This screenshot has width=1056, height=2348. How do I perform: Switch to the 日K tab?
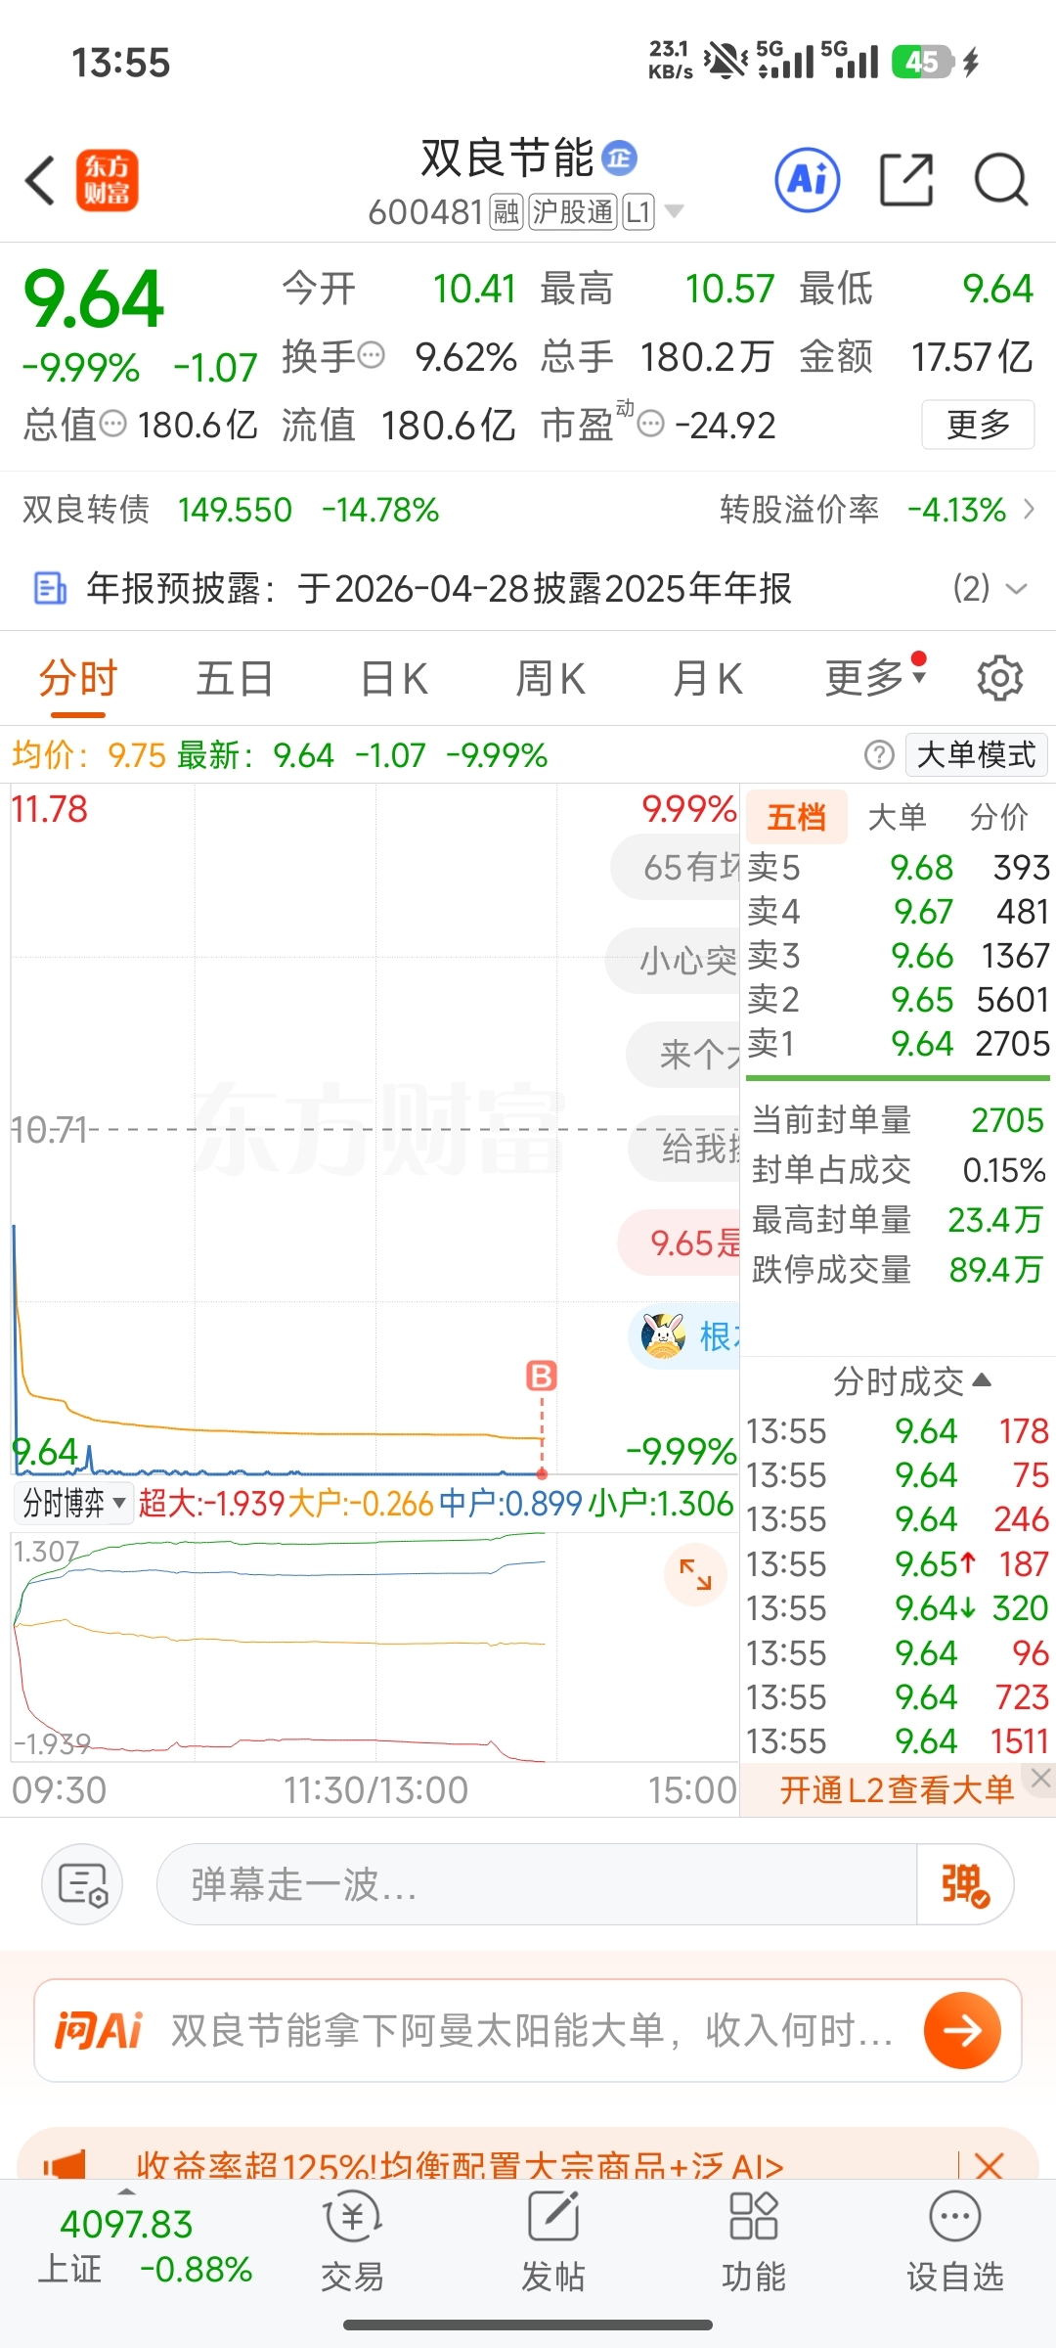394,678
